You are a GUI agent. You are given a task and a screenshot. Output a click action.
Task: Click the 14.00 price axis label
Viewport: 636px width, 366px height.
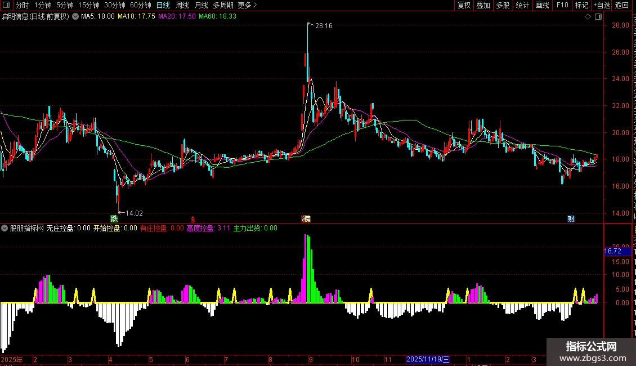[x=620, y=213]
